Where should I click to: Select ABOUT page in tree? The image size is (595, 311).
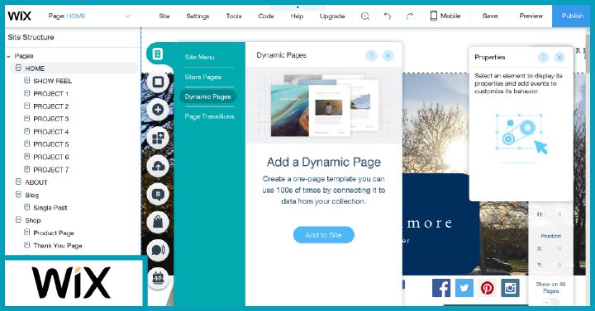36,182
